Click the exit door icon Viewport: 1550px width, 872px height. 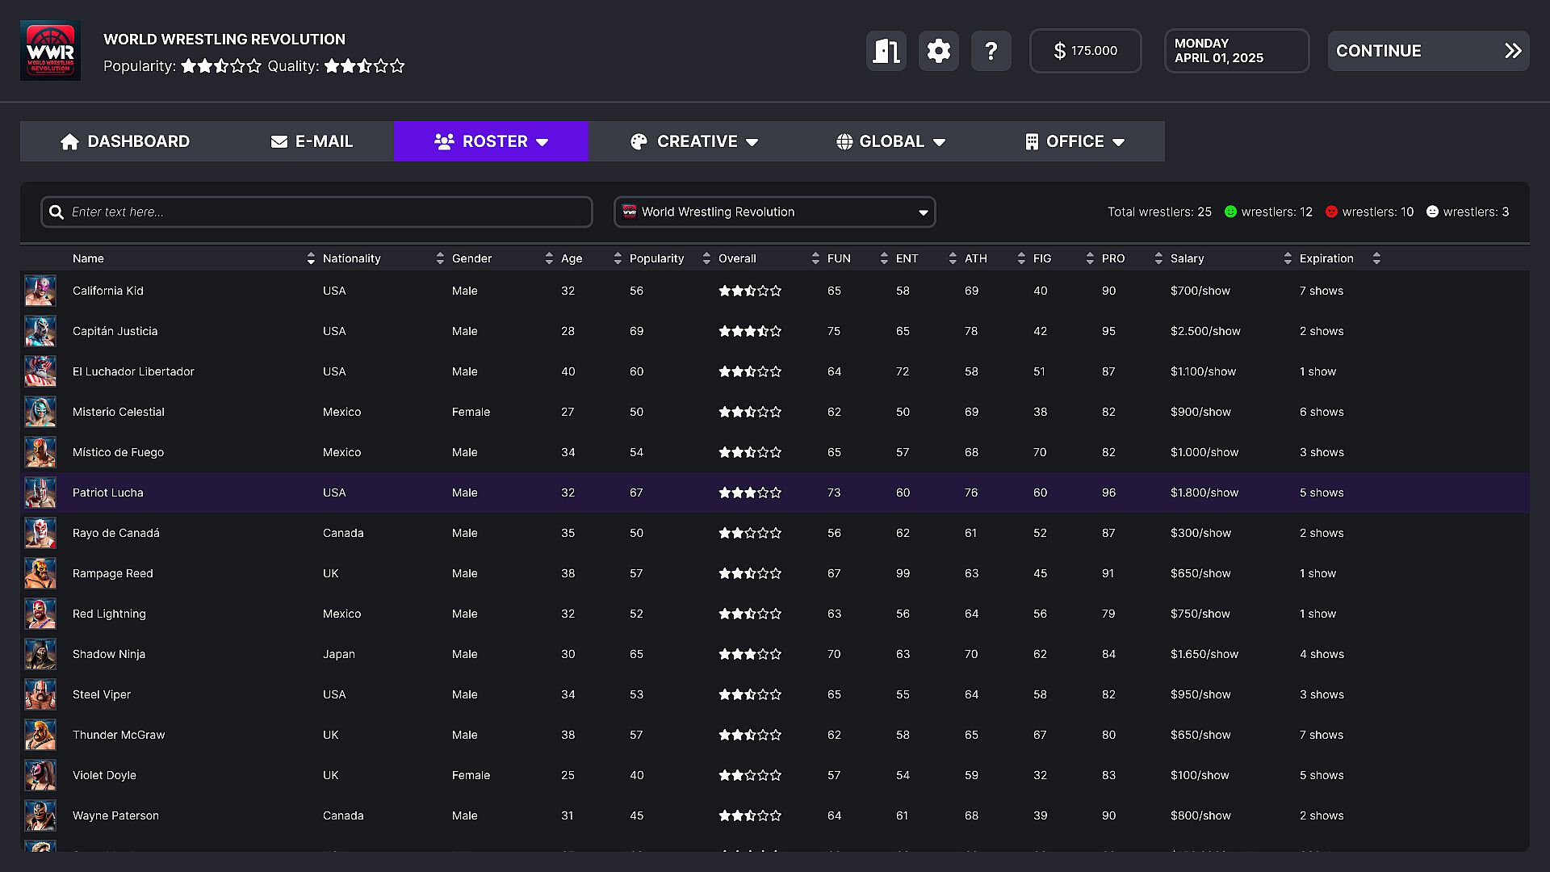[x=886, y=51]
